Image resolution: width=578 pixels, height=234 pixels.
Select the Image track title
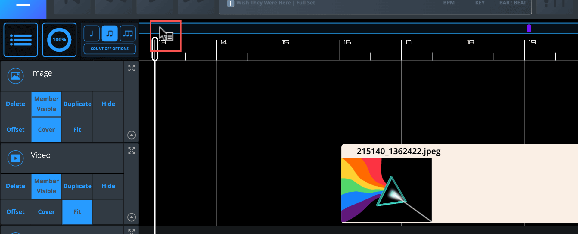pyautogui.click(x=42, y=73)
